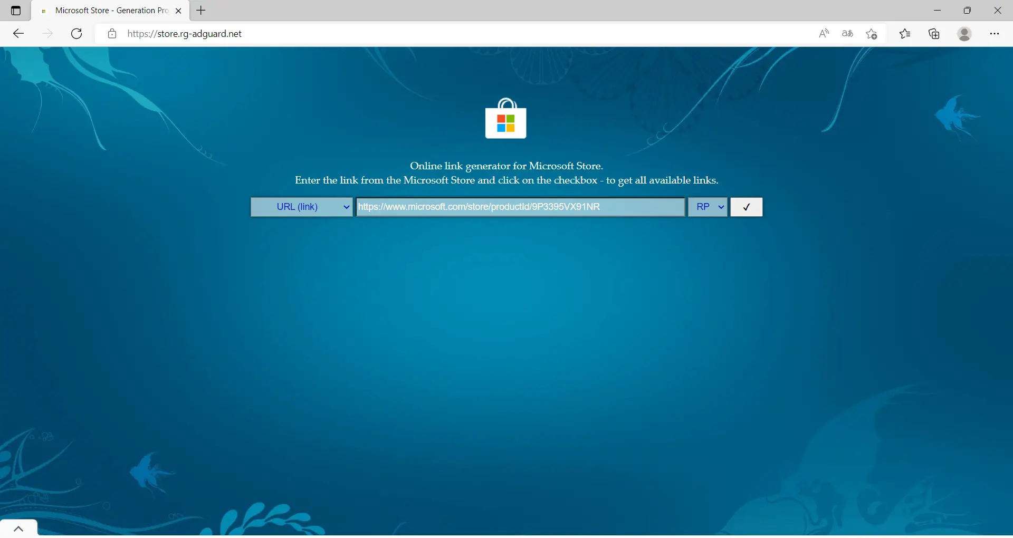Viewport: 1013px width, 538px height.
Task: Click the Microsoft Store link input field
Action: pyautogui.click(x=520, y=207)
